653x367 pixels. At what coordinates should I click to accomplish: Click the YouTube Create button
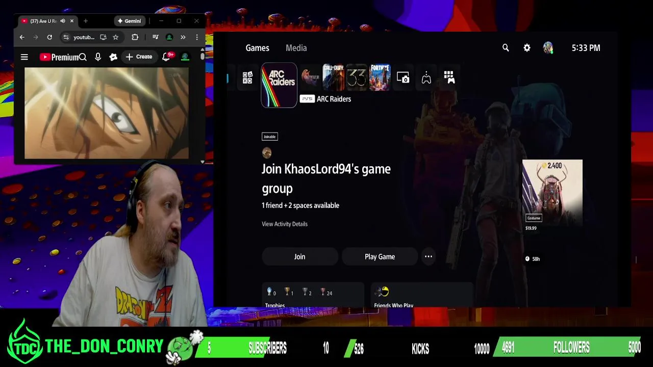[x=139, y=57]
